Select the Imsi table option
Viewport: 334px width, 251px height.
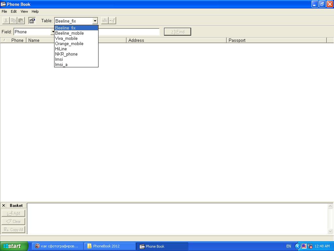tap(76, 59)
